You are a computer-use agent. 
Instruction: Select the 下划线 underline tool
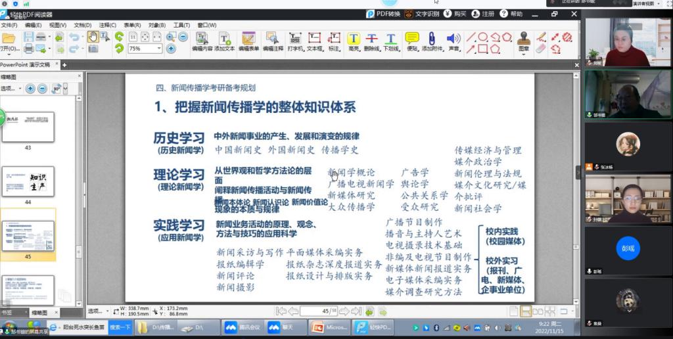(x=391, y=41)
